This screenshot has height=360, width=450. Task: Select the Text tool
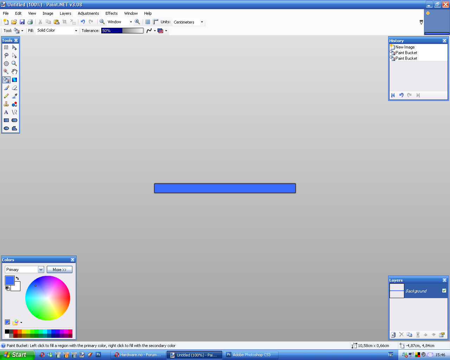(6, 112)
